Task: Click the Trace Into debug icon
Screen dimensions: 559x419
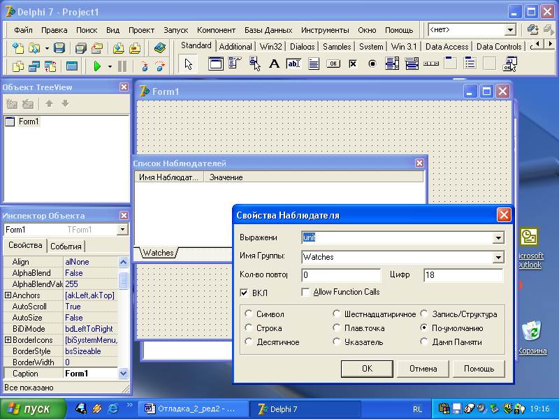Action: point(145,66)
